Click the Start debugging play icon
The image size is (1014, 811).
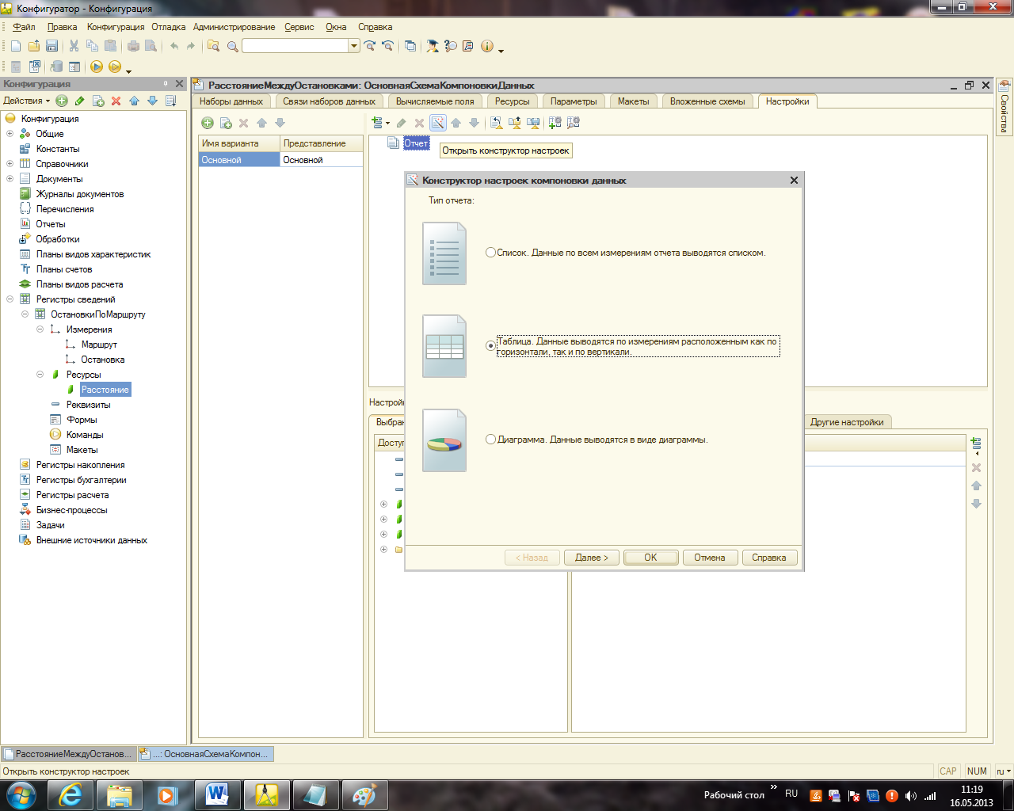(x=97, y=67)
